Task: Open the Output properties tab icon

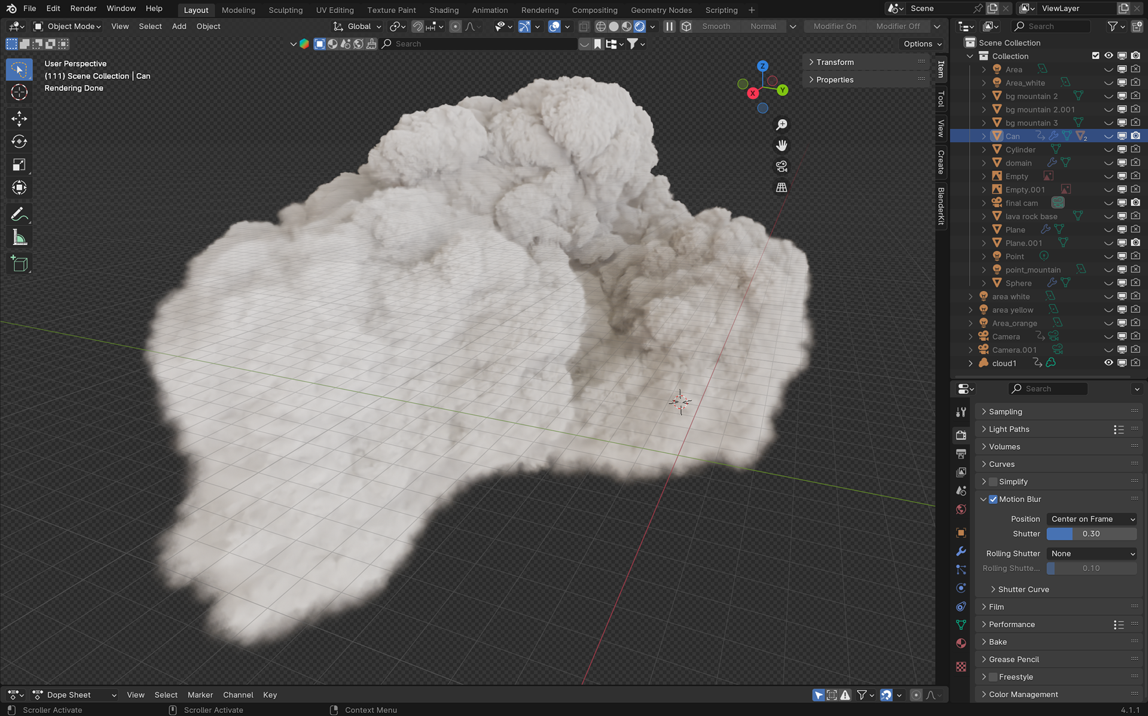Action: [x=961, y=453]
